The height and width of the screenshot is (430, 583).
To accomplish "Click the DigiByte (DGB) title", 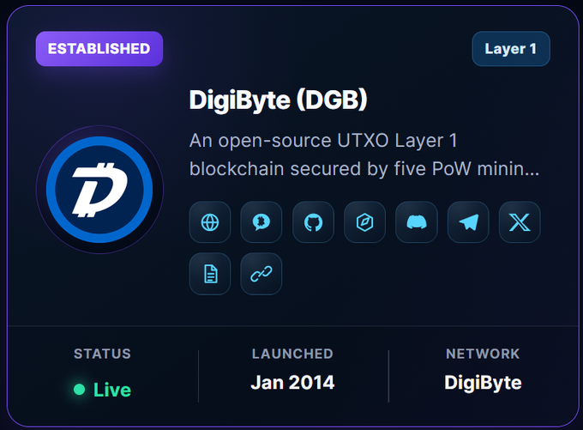I will point(278,100).
